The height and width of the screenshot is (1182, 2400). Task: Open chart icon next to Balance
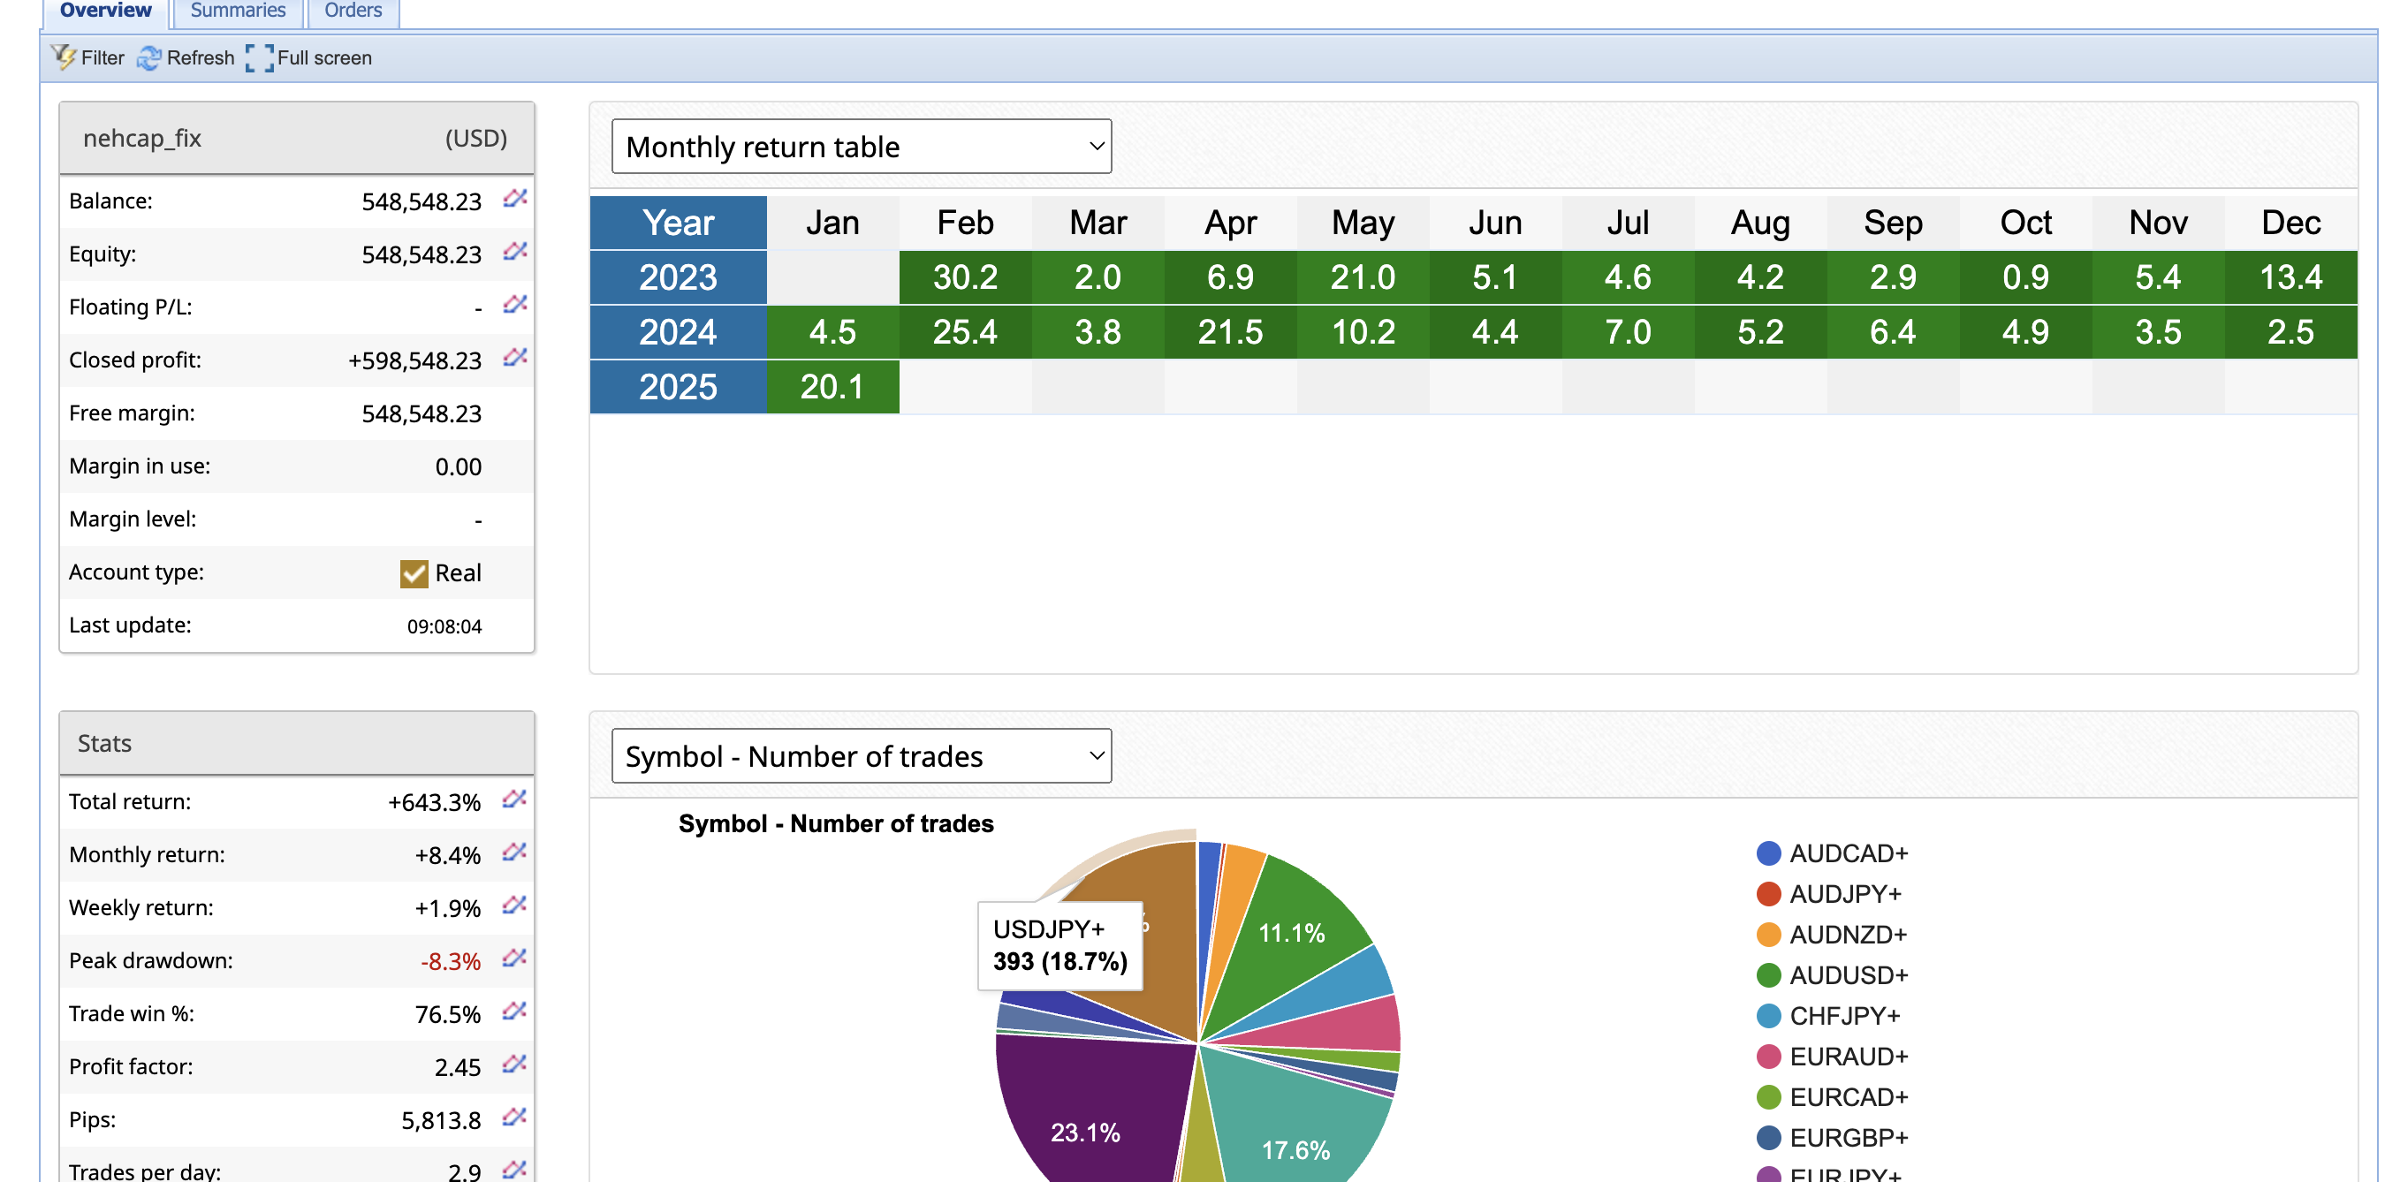coord(515,199)
